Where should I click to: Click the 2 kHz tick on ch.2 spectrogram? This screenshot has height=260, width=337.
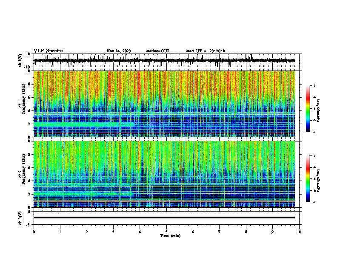[x=29, y=194]
